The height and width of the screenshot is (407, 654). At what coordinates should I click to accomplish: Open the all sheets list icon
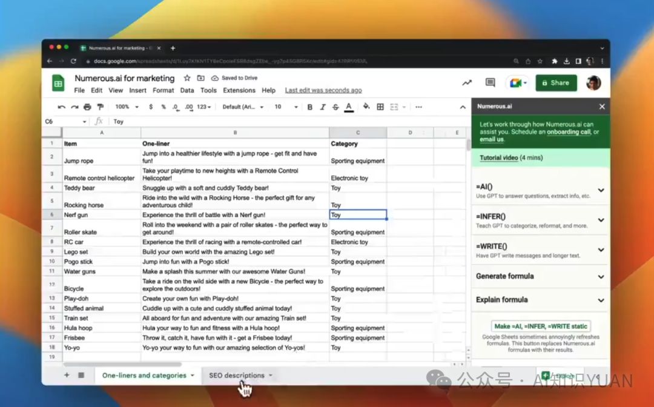(81, 376)
